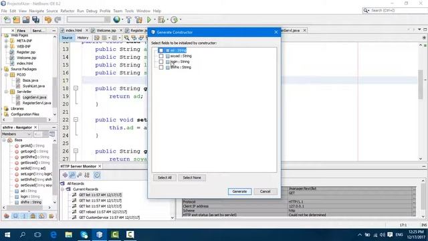Click the Open Project toolbar icon
The height and width of the screenshot is (241, 428).
coord(26,19)
